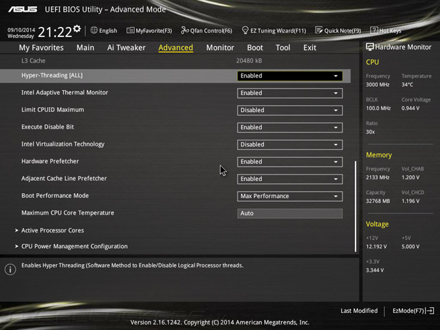440x330 pixels.
Task: Switch to the Tool tab
Action: pos(283,47)
